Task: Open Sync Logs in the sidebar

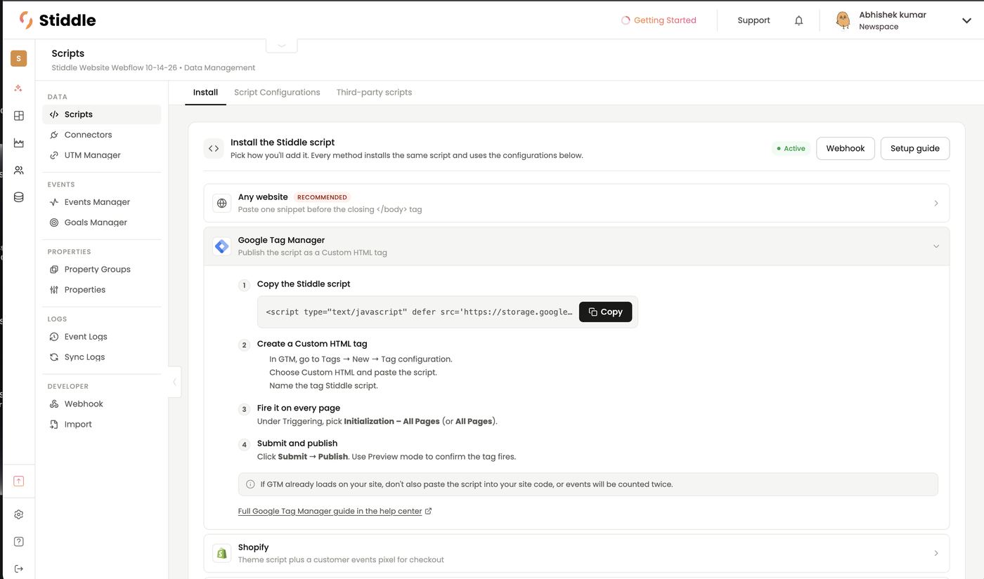Action: pyautogui.click(x=102, y=357)
